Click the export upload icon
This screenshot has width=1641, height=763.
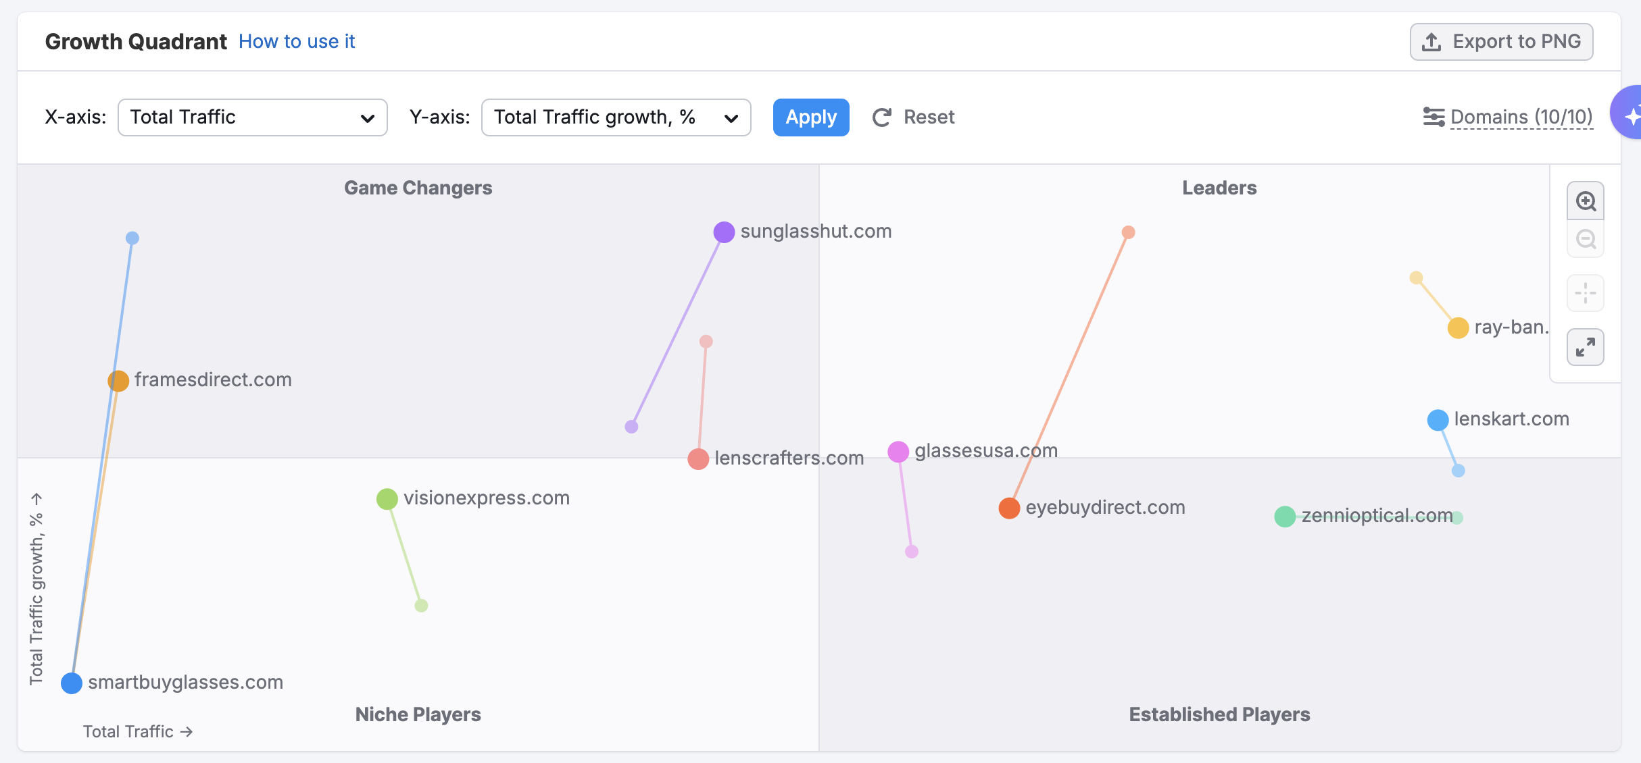pos(1431,42)
